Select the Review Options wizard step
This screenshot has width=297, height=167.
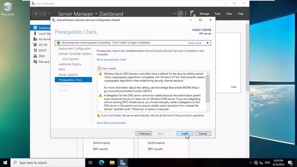pyautogui.click(x=68, y=75)
